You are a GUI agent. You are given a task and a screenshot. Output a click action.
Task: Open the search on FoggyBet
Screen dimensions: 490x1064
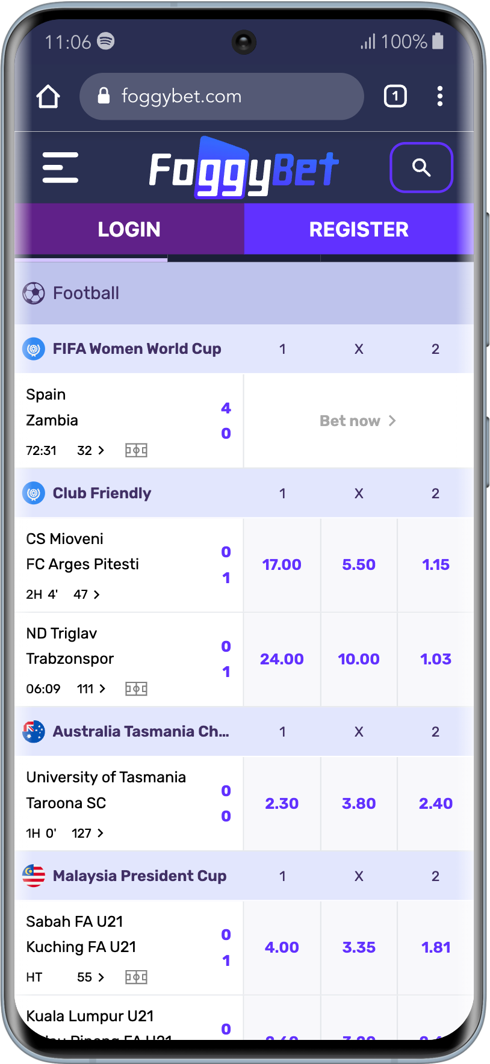tap(421, 168)
